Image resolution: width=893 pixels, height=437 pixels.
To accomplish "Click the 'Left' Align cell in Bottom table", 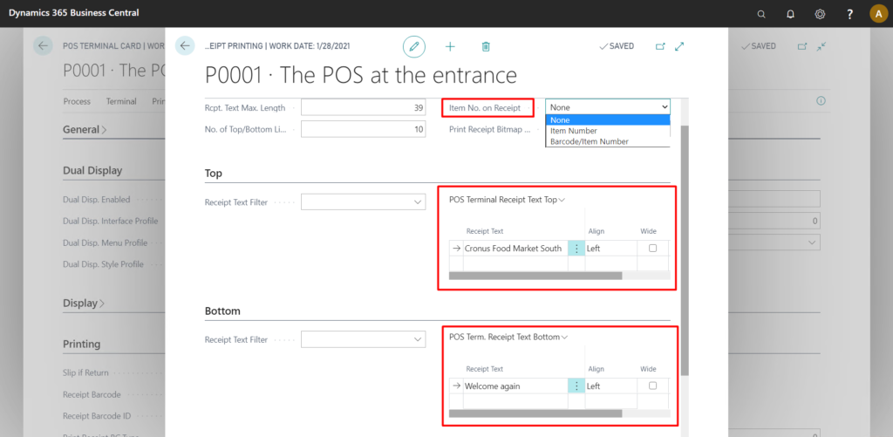I will coord(611,386).
